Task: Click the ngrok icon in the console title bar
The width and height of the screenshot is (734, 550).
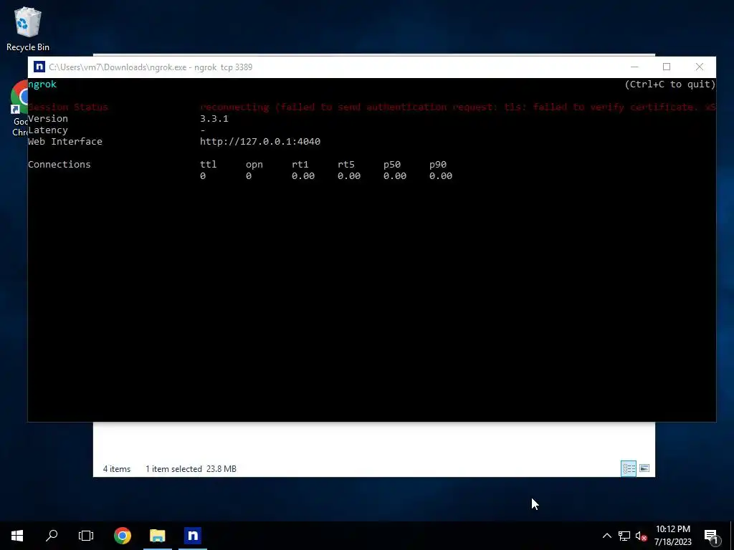Action: tap(39, 67)
